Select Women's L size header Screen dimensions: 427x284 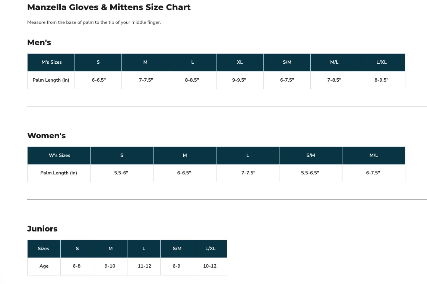(x=247, y=155)
